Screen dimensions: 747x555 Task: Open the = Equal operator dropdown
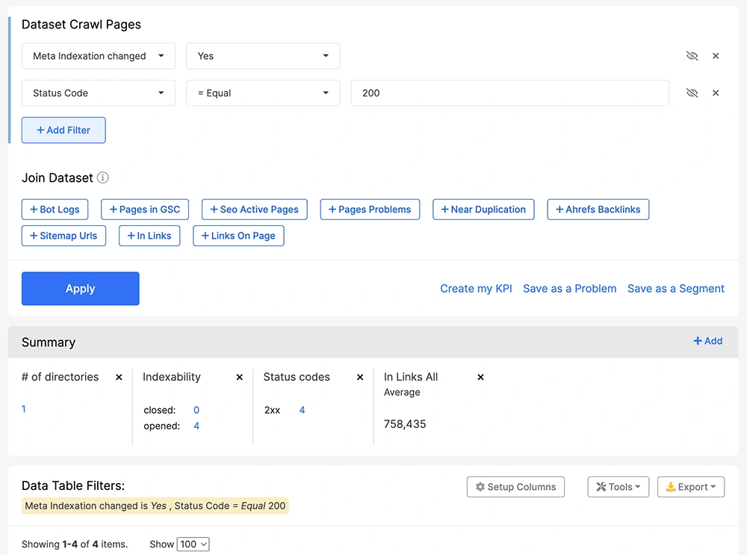point(262,93)
